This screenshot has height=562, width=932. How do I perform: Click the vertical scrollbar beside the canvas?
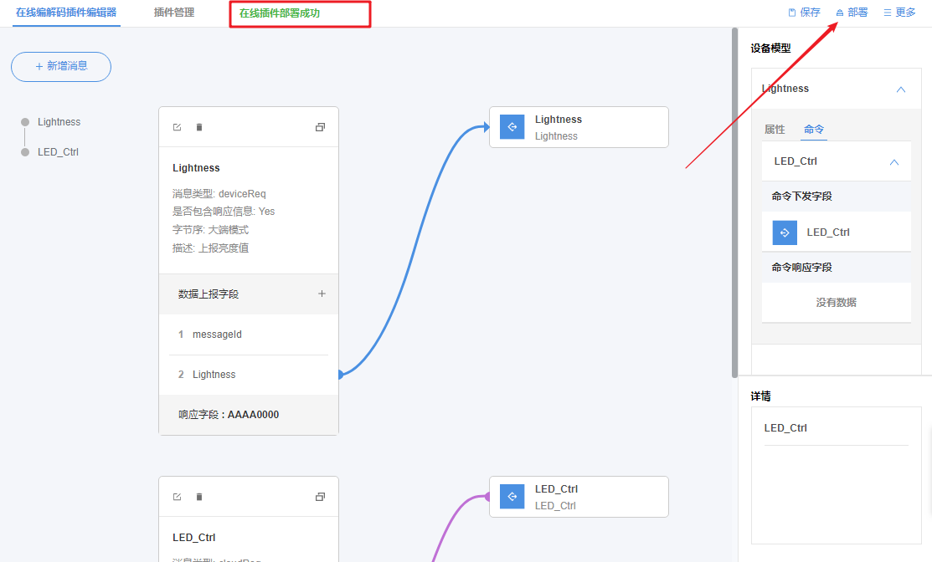(735, 201)
